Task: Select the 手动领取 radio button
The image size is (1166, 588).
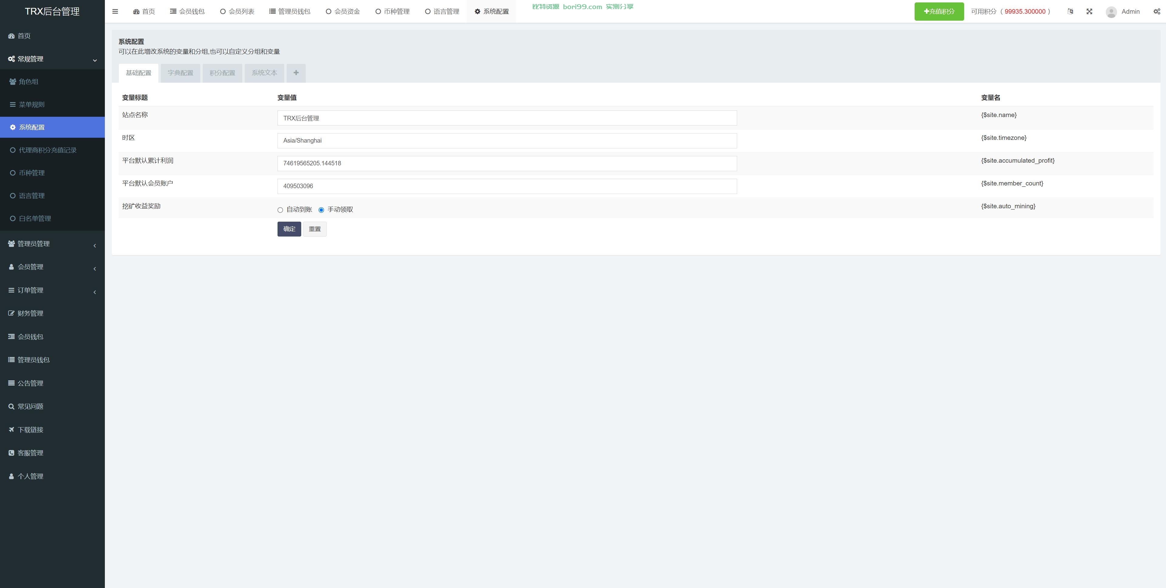Action: (321, 210)
